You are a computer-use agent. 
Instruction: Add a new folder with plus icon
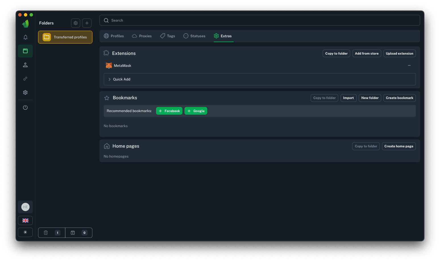(x=87, y=23)
